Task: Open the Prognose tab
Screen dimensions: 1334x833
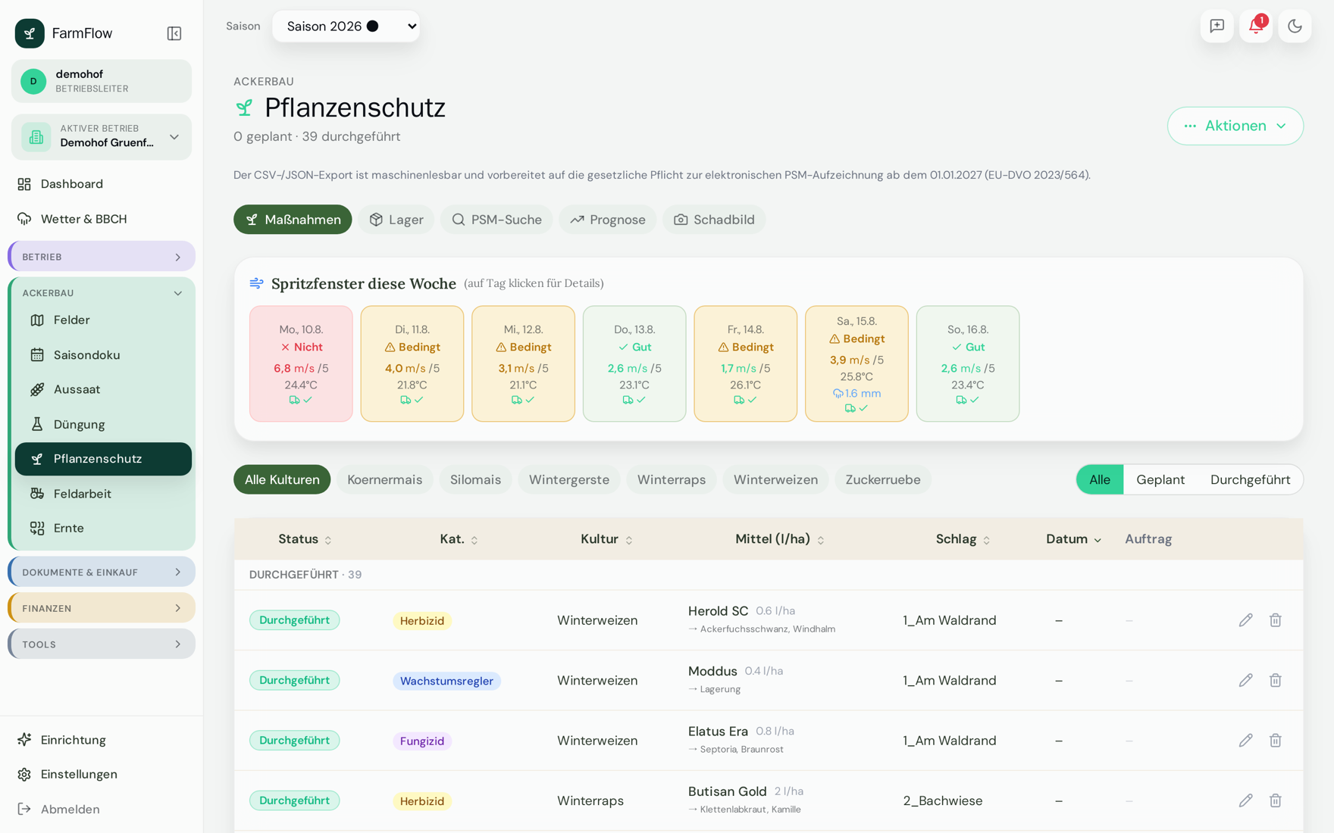Action: click(x=607, y=220)
